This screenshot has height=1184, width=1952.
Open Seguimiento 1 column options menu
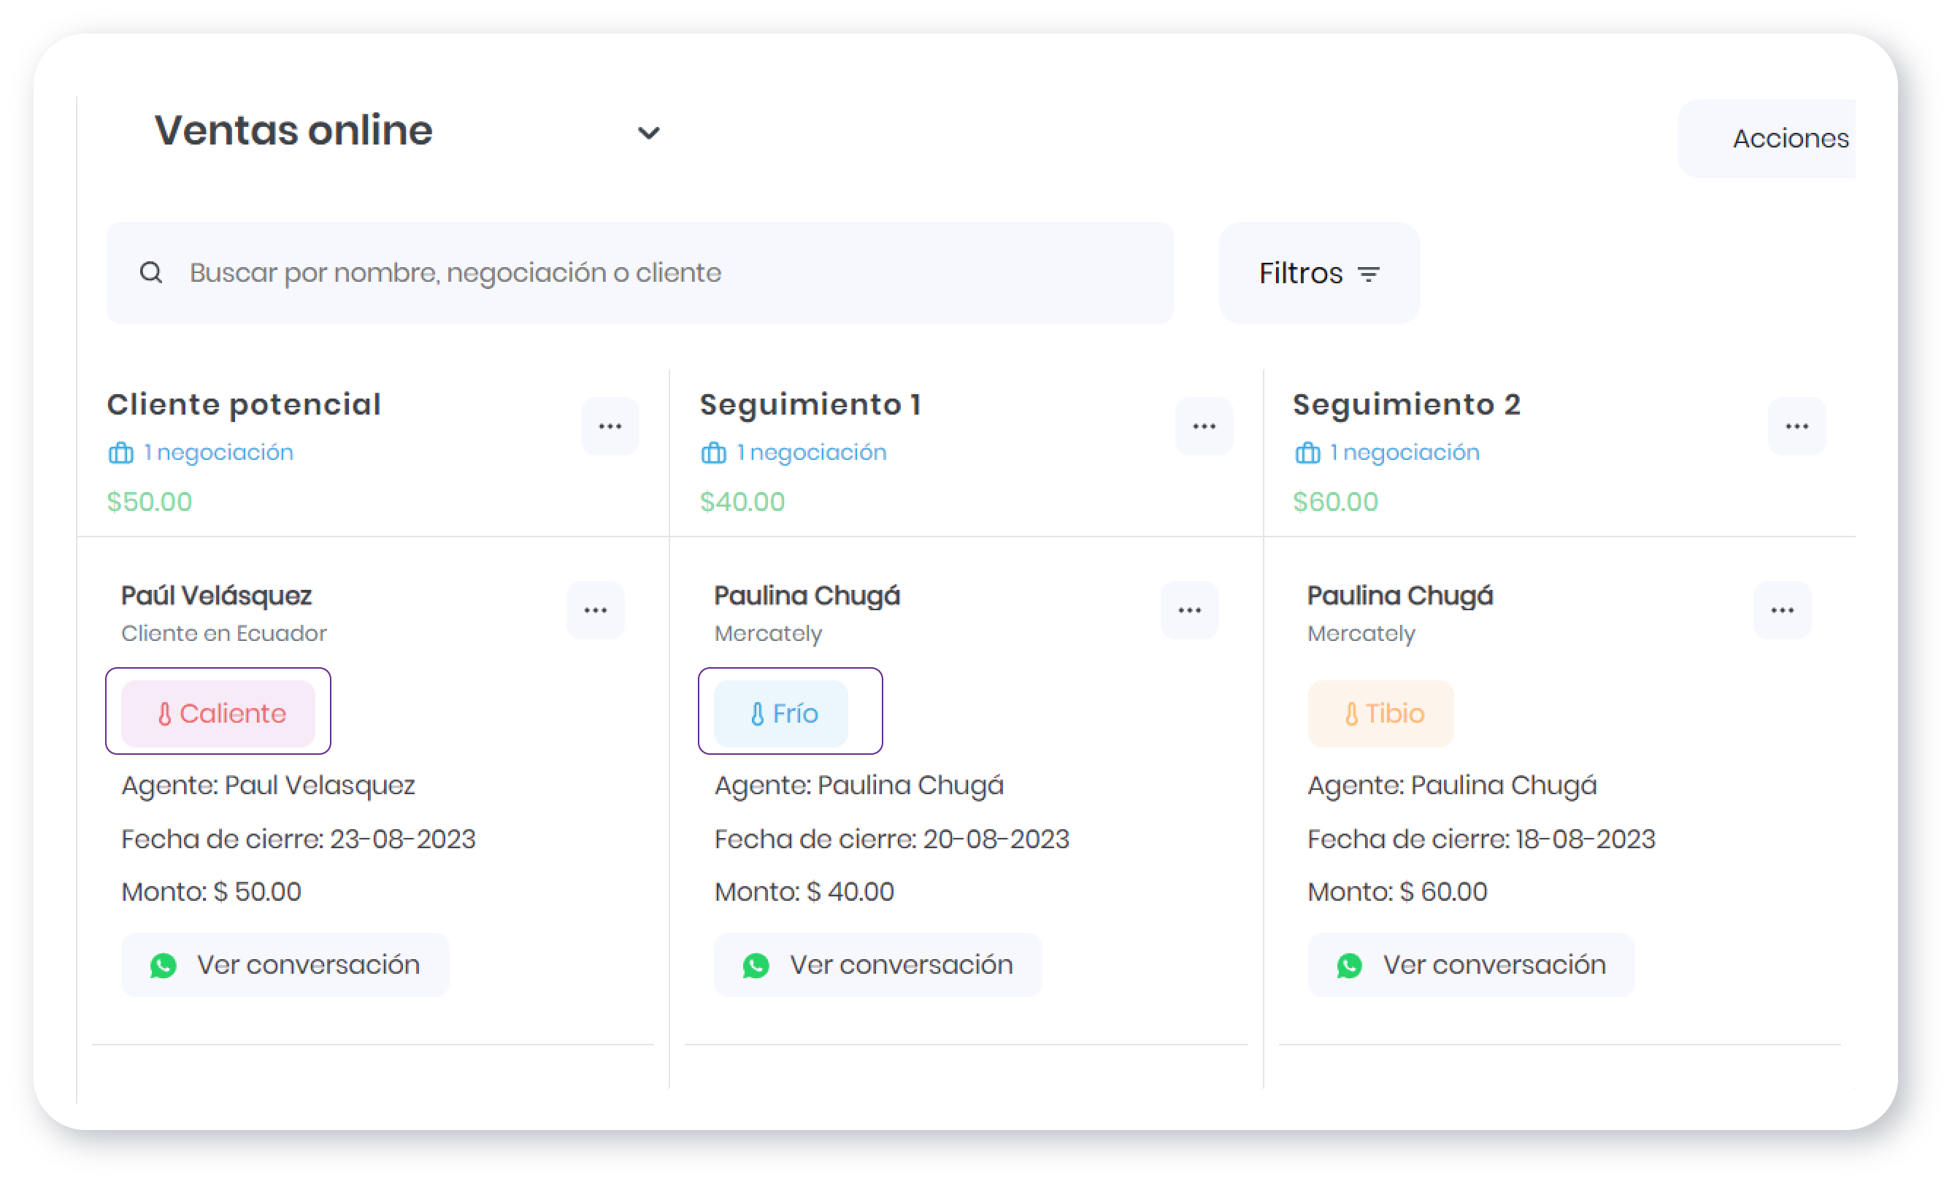coord(1203,426)
